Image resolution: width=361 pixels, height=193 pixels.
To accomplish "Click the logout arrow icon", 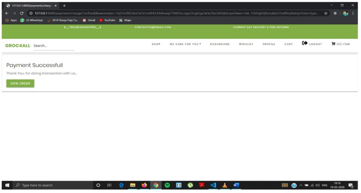I will point(305,43).
